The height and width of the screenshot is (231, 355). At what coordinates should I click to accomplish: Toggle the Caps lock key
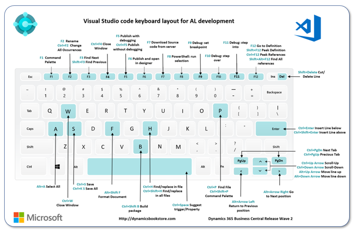[x=32, y=129]
